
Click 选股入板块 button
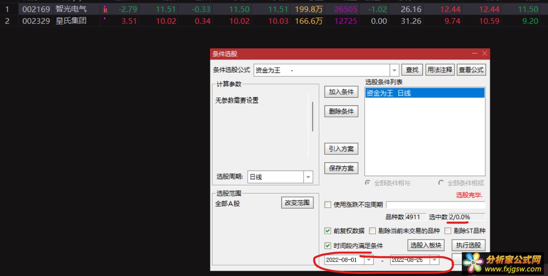click(426, 245)
